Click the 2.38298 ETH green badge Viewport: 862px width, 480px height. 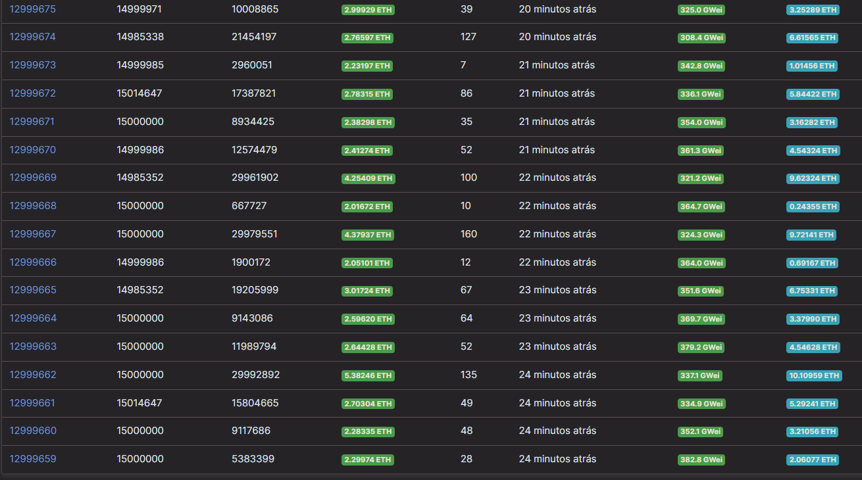coord(368,122)
